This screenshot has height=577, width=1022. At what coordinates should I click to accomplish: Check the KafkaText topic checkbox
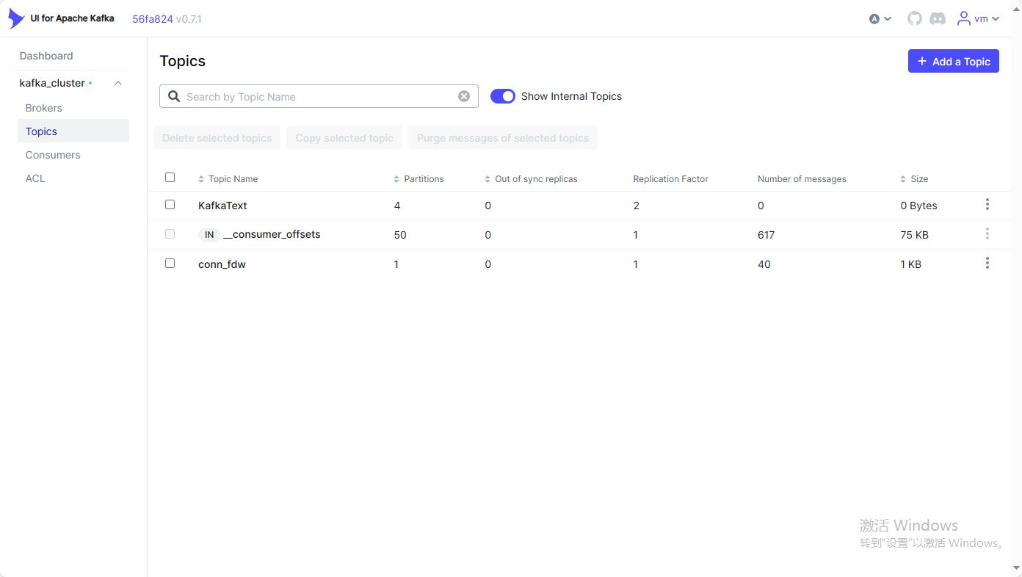pyautogui.click(x=170, y=205)
